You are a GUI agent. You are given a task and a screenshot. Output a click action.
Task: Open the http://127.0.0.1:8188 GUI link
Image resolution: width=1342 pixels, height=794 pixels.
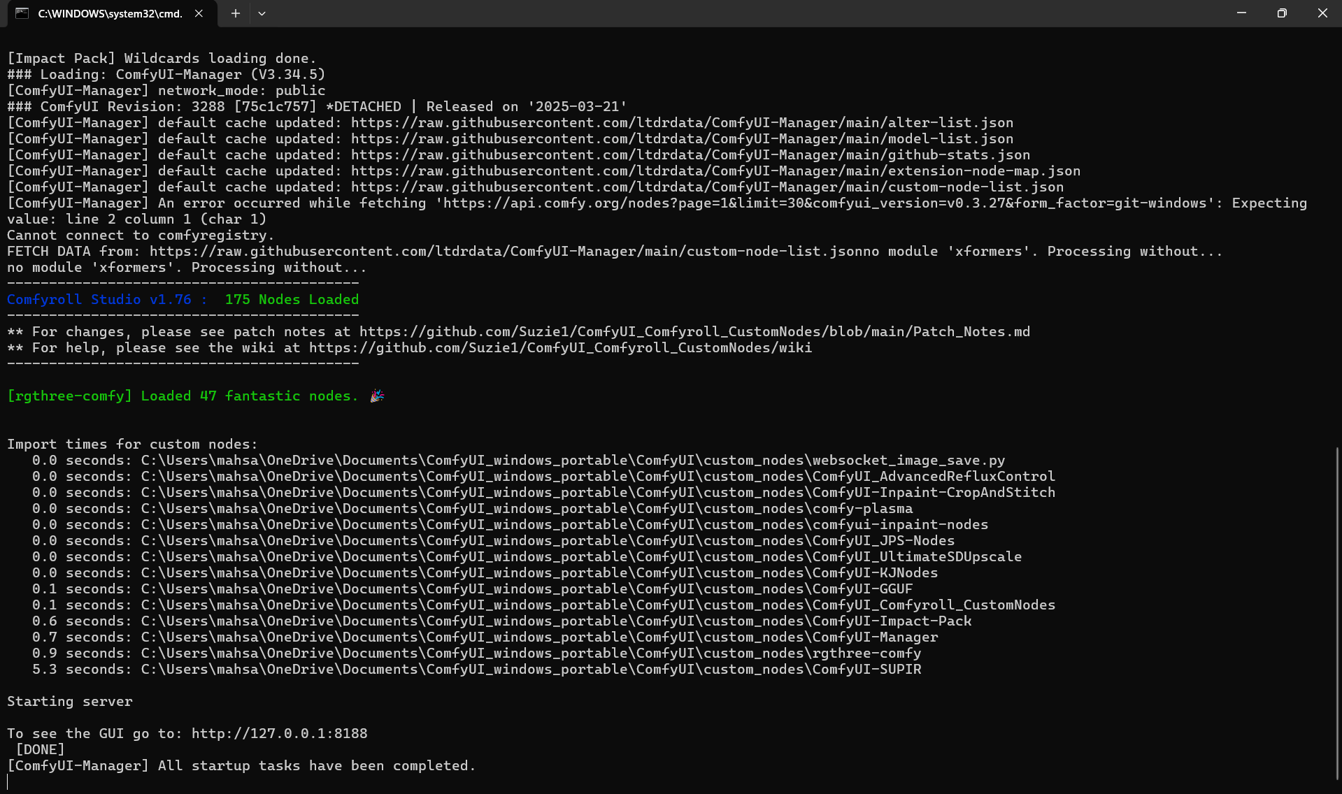tap(279, 733)
